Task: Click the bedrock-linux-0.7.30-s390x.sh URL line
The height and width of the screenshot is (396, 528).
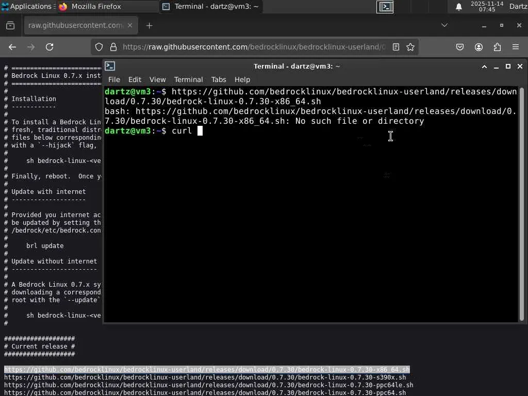Action: pyautogui.click(x=205, y=377)
